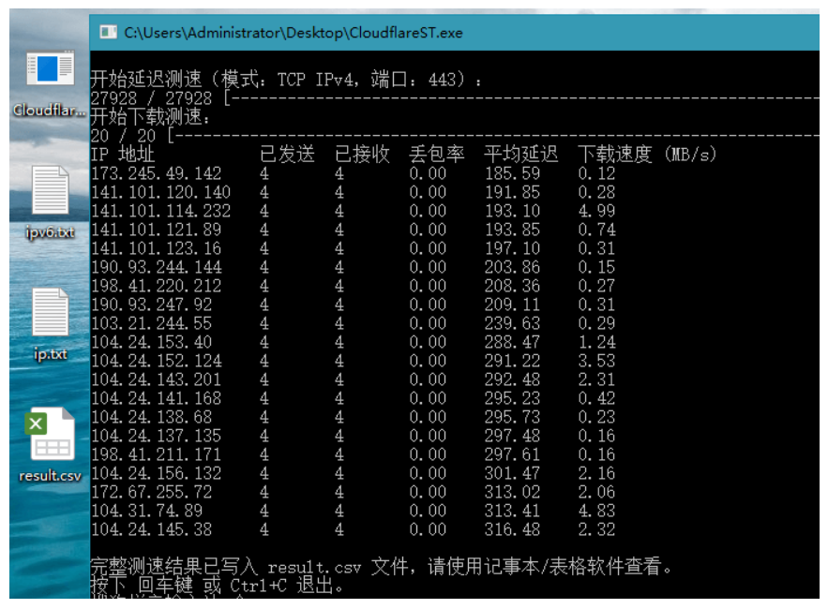Click the 丢包率 column header
This screenshot has width=828, height=609.
[x=437, y=155]
